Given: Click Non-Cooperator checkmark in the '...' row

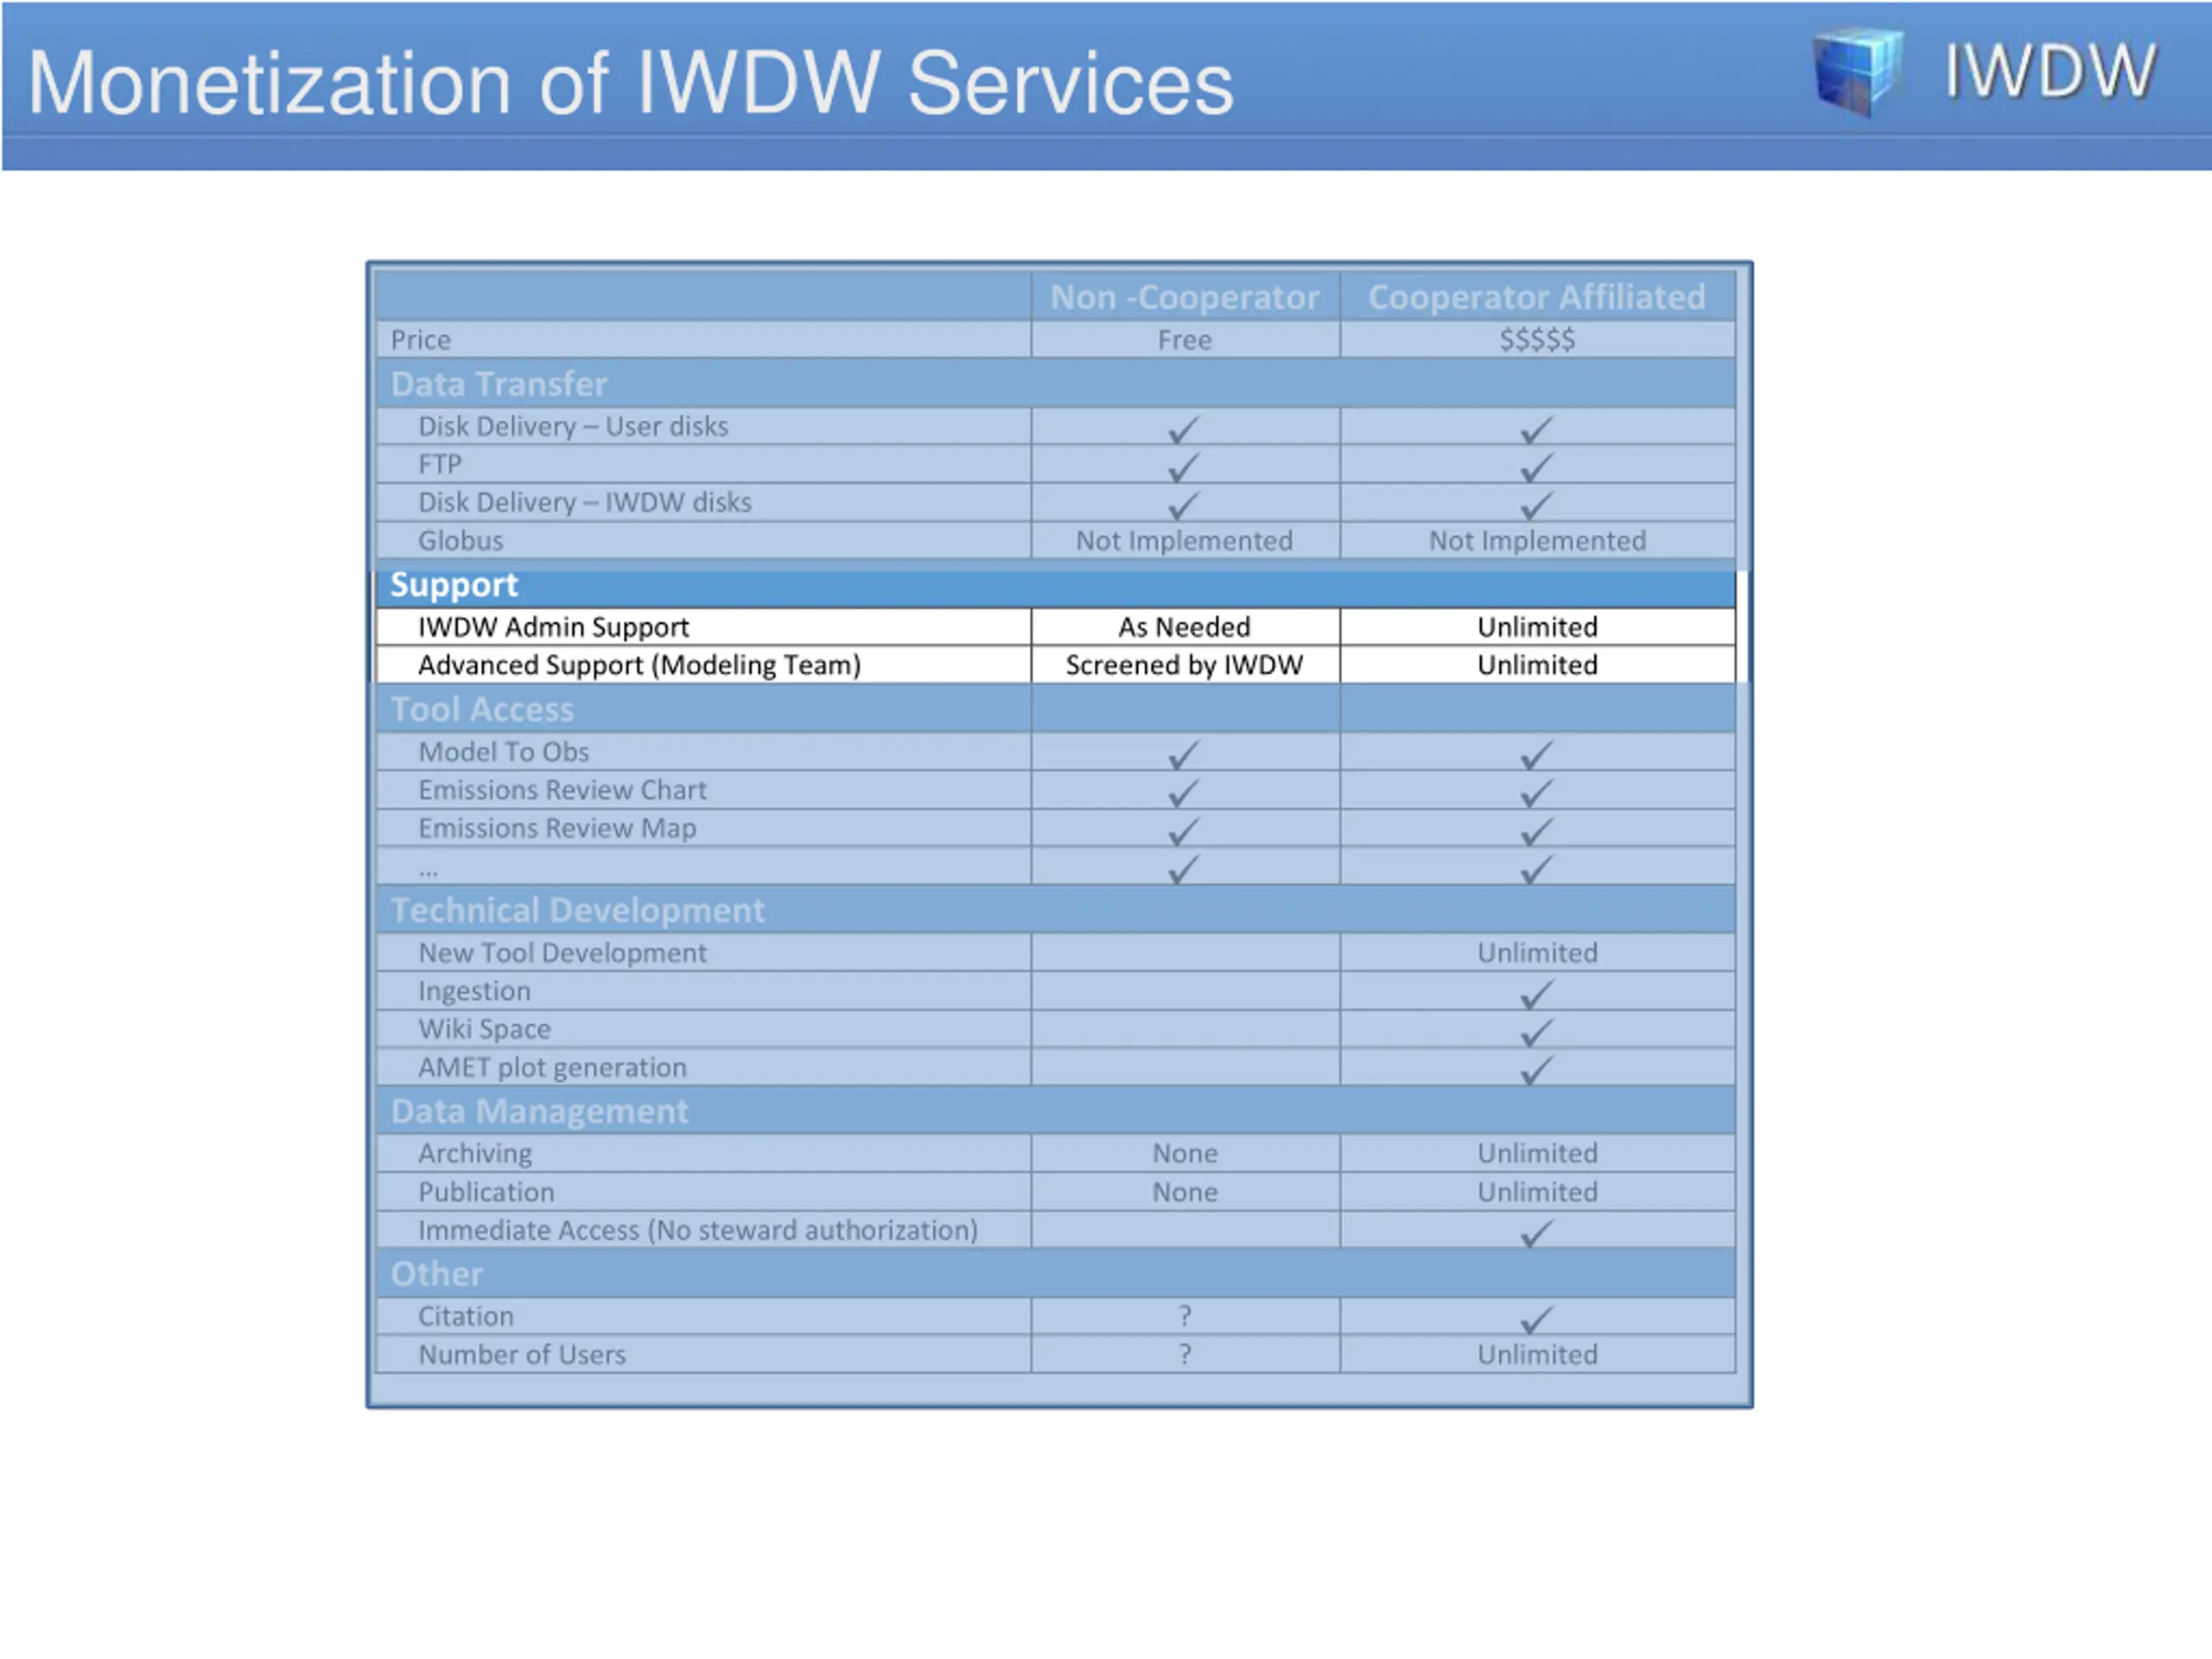Looking at the screenshot, I should (x=1183, y=870).
